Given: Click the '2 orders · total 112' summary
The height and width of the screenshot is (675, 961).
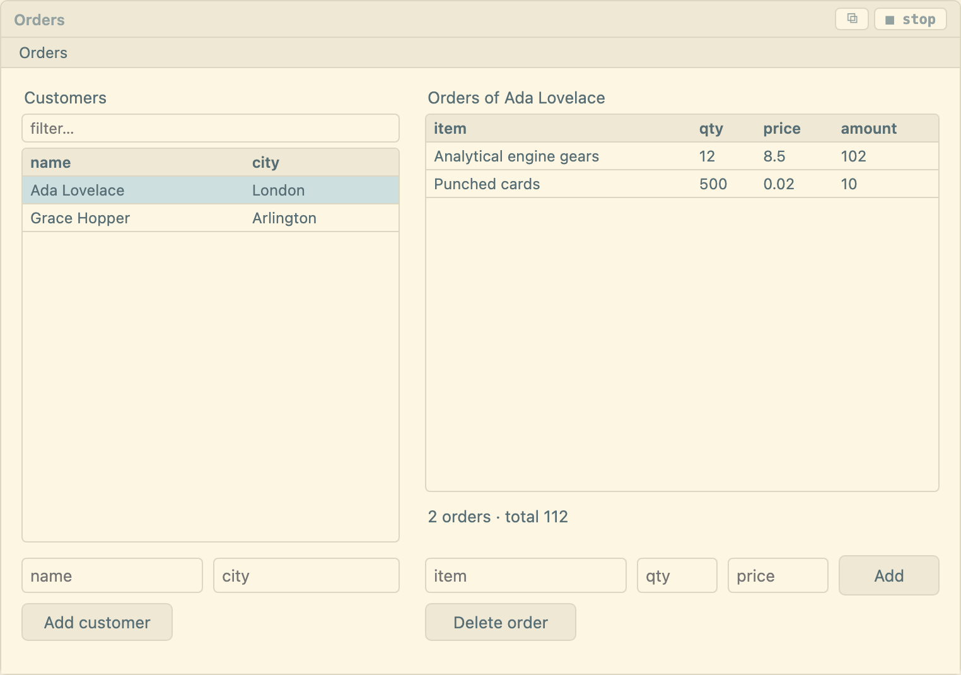Looking at the screenshot, I should (498, 517).
